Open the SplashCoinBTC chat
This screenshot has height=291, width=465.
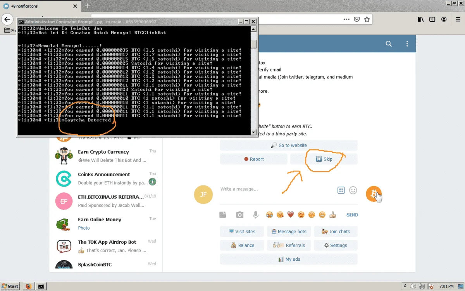(x=106, y=265)
